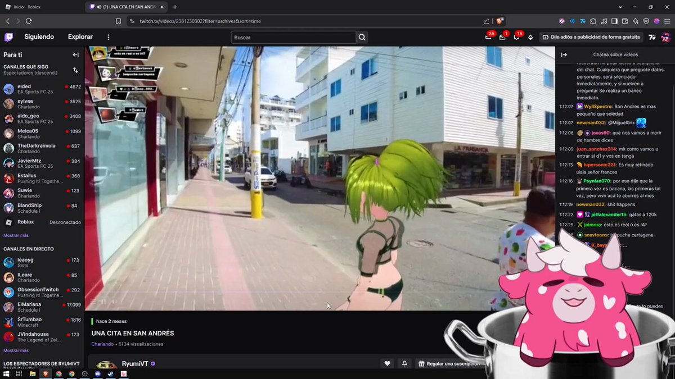The width and height of the screenshot is (675, 379).
Task: Click the search magnifier button
Action: pos(362,37)
